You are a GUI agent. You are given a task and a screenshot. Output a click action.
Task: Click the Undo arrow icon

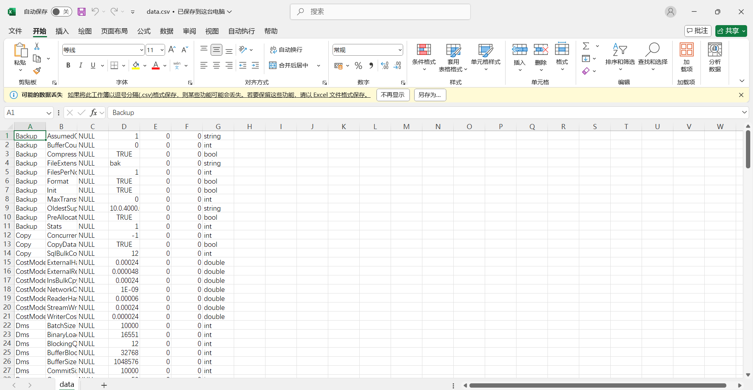click(95, 11)
